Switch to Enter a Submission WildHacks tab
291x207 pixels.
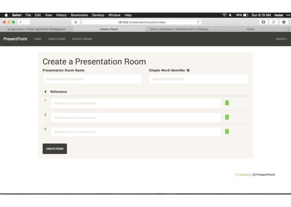(x=180, y=29)
